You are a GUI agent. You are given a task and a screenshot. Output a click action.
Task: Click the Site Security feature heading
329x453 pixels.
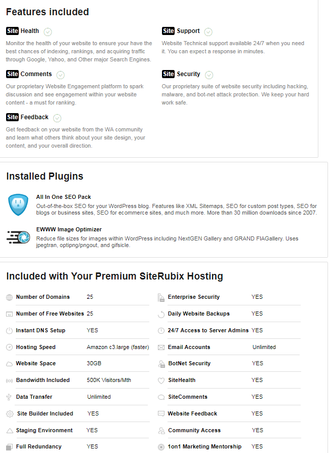[x=181, y=74]
